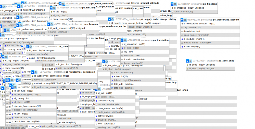Open settings gear of ps_tab_lang table
Image resolution: width=255 pixels, height=129 pixels.
pos(54,8)
